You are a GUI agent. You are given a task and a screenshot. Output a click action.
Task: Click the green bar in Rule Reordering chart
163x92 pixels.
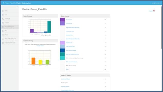coord(48,62)
